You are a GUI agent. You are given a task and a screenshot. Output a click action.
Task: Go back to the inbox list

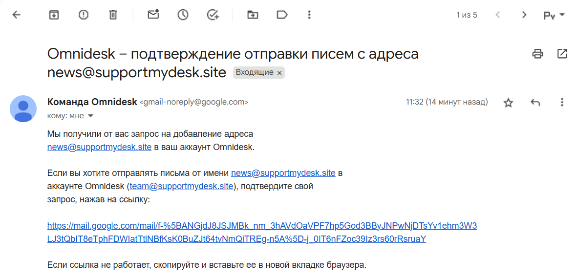[x=17, y=15]
